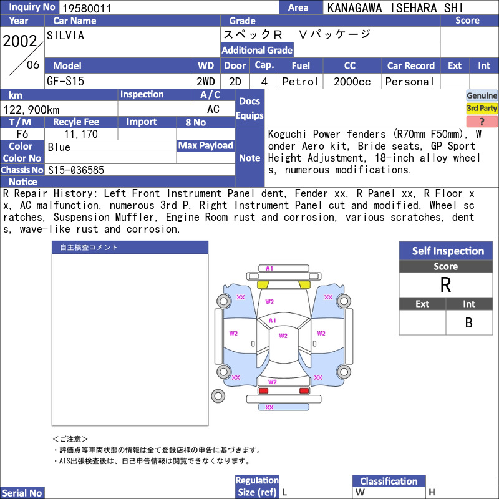Click the engine size 2000cc
The image size is (499, 499).
point(352,82)
